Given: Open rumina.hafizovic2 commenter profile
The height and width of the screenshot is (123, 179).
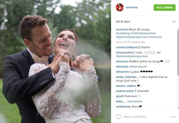Looking at the screenshot, I should [128, 47].
